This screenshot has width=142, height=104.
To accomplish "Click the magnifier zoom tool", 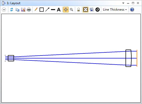I will [x=72, y=10].
